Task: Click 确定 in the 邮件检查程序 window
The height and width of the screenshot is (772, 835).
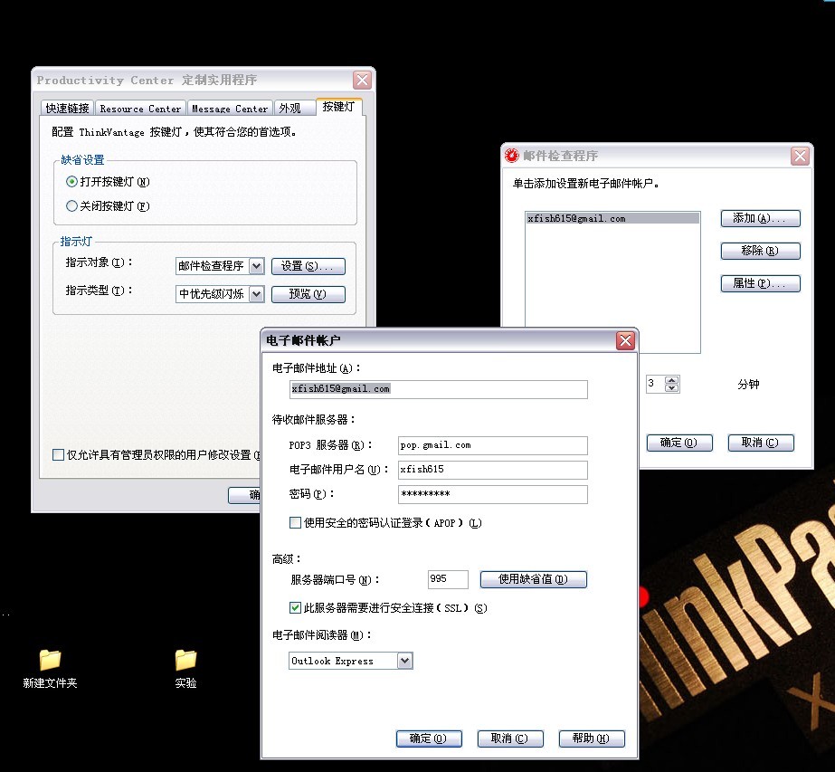Action: [679, 443]
